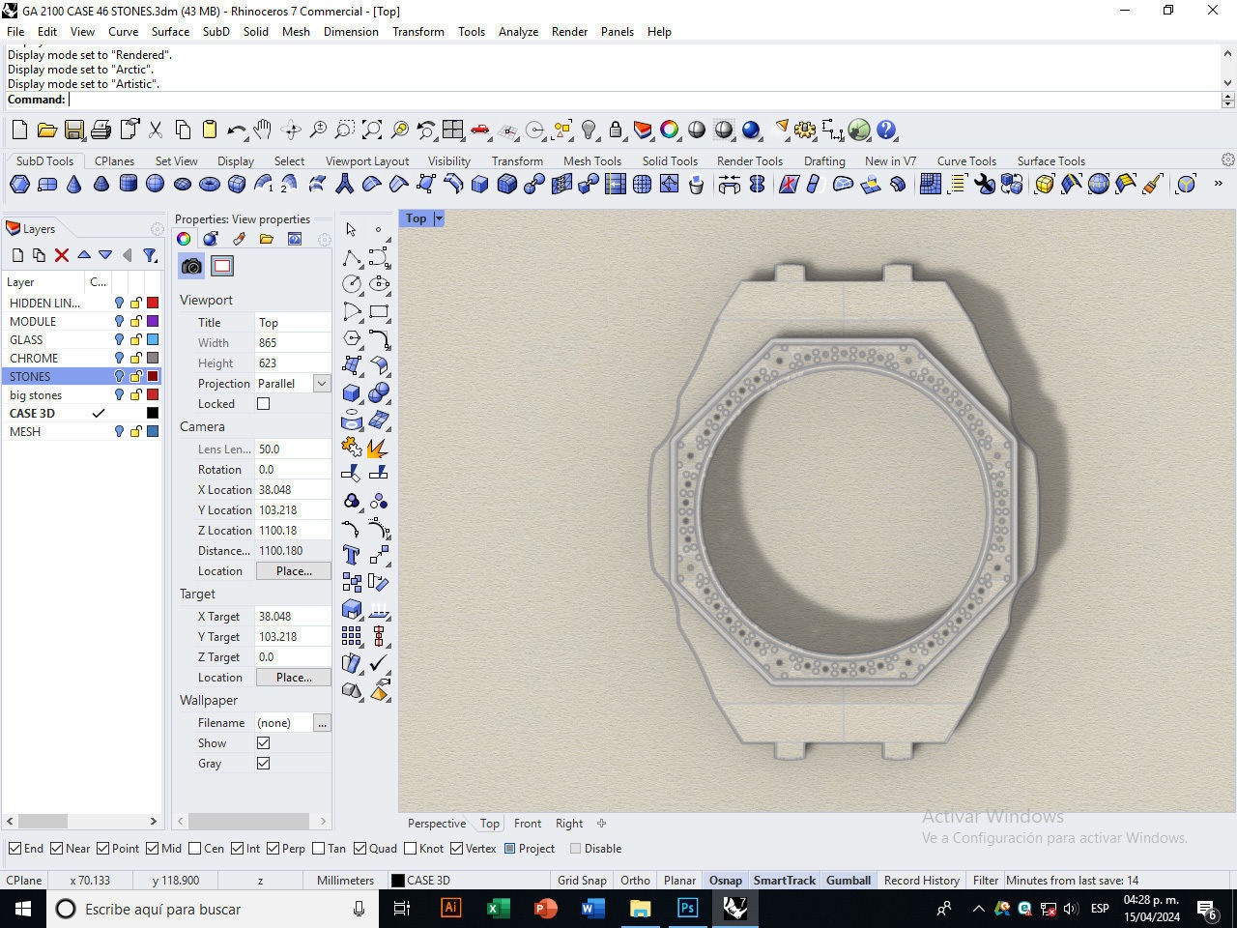Viewport: 1237px width, 928px height.
Task: Switch to the Front viewport tab
Action: click(x=528, y=824)
